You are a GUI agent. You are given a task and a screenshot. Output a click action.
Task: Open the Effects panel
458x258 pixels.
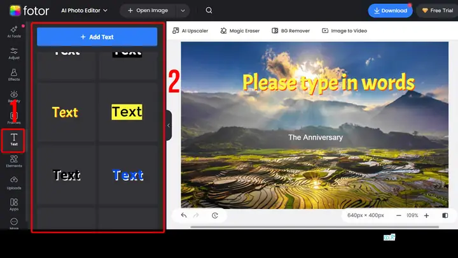[x=14, y=75]
